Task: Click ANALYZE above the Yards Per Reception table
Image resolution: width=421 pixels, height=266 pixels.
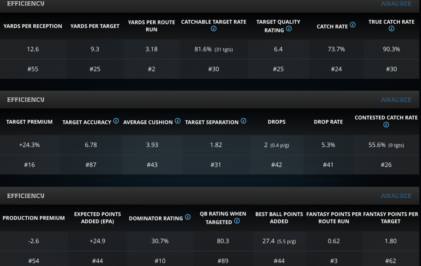Action: pyautogui.click(x=396, y=4)
